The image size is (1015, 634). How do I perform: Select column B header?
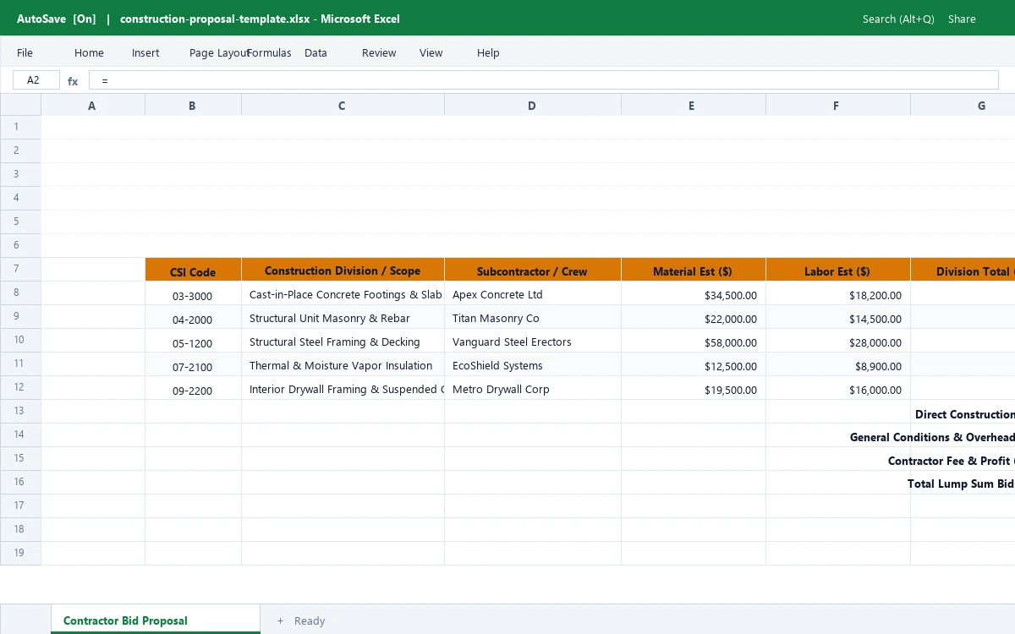[193, 105]
